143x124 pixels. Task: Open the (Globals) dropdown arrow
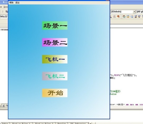134,12
